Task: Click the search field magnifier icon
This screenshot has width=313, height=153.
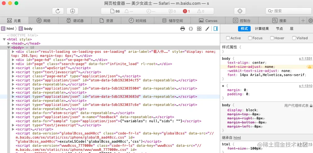Action: click(x=270, y=11)
